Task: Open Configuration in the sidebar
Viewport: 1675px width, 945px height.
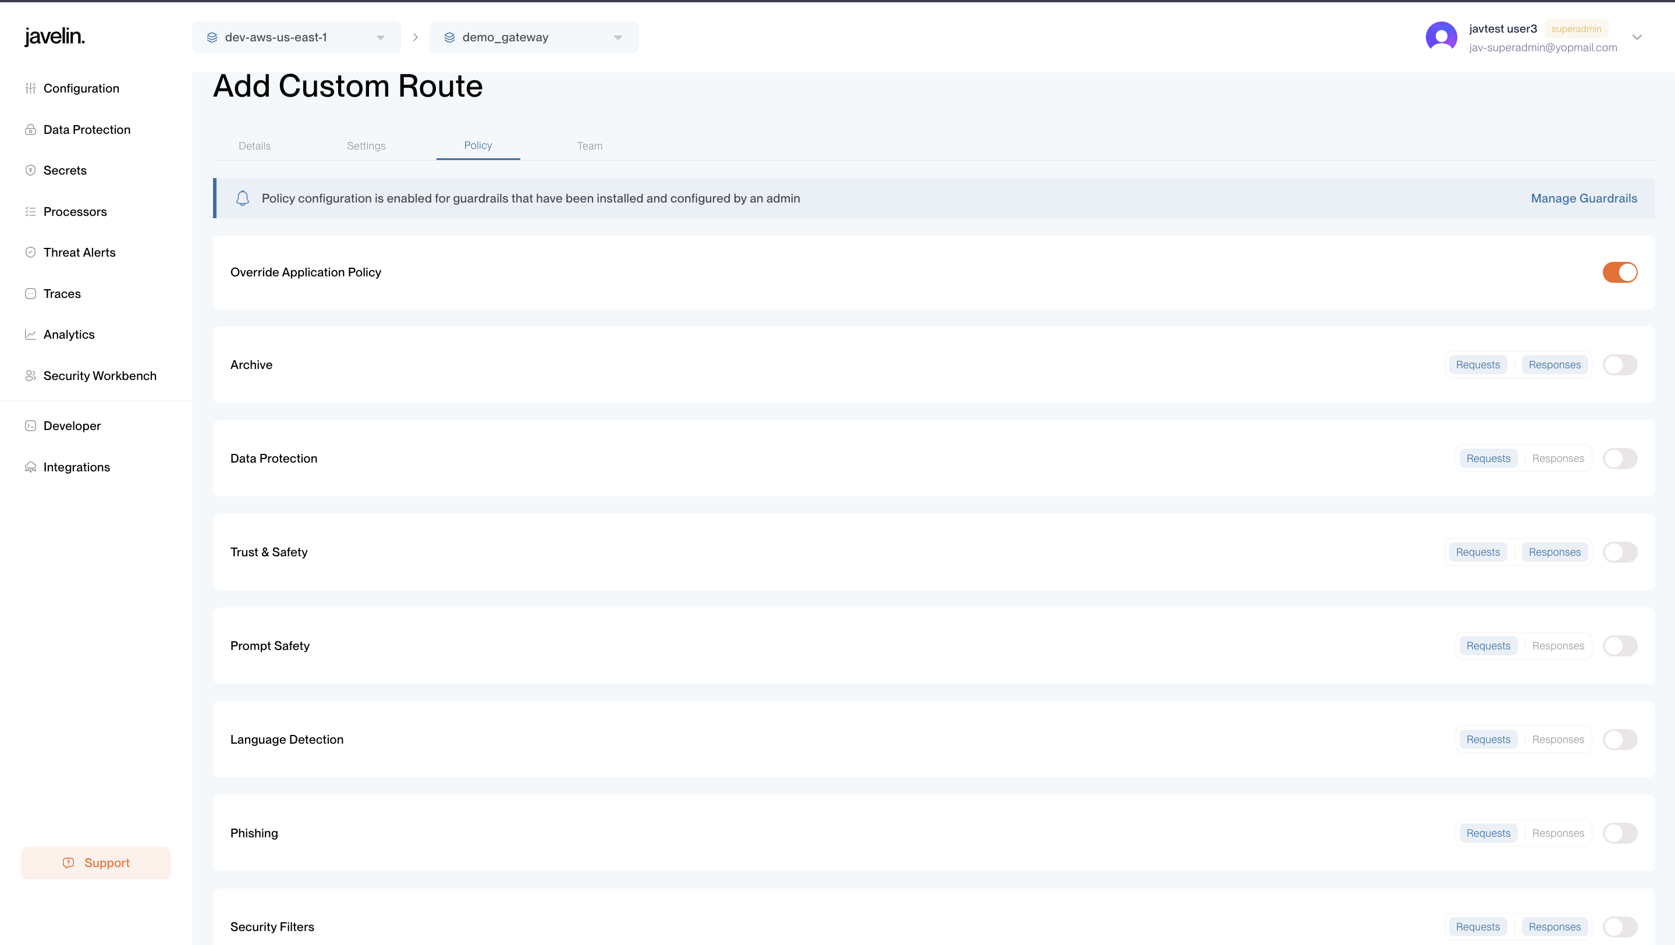Action: (81, 88)
